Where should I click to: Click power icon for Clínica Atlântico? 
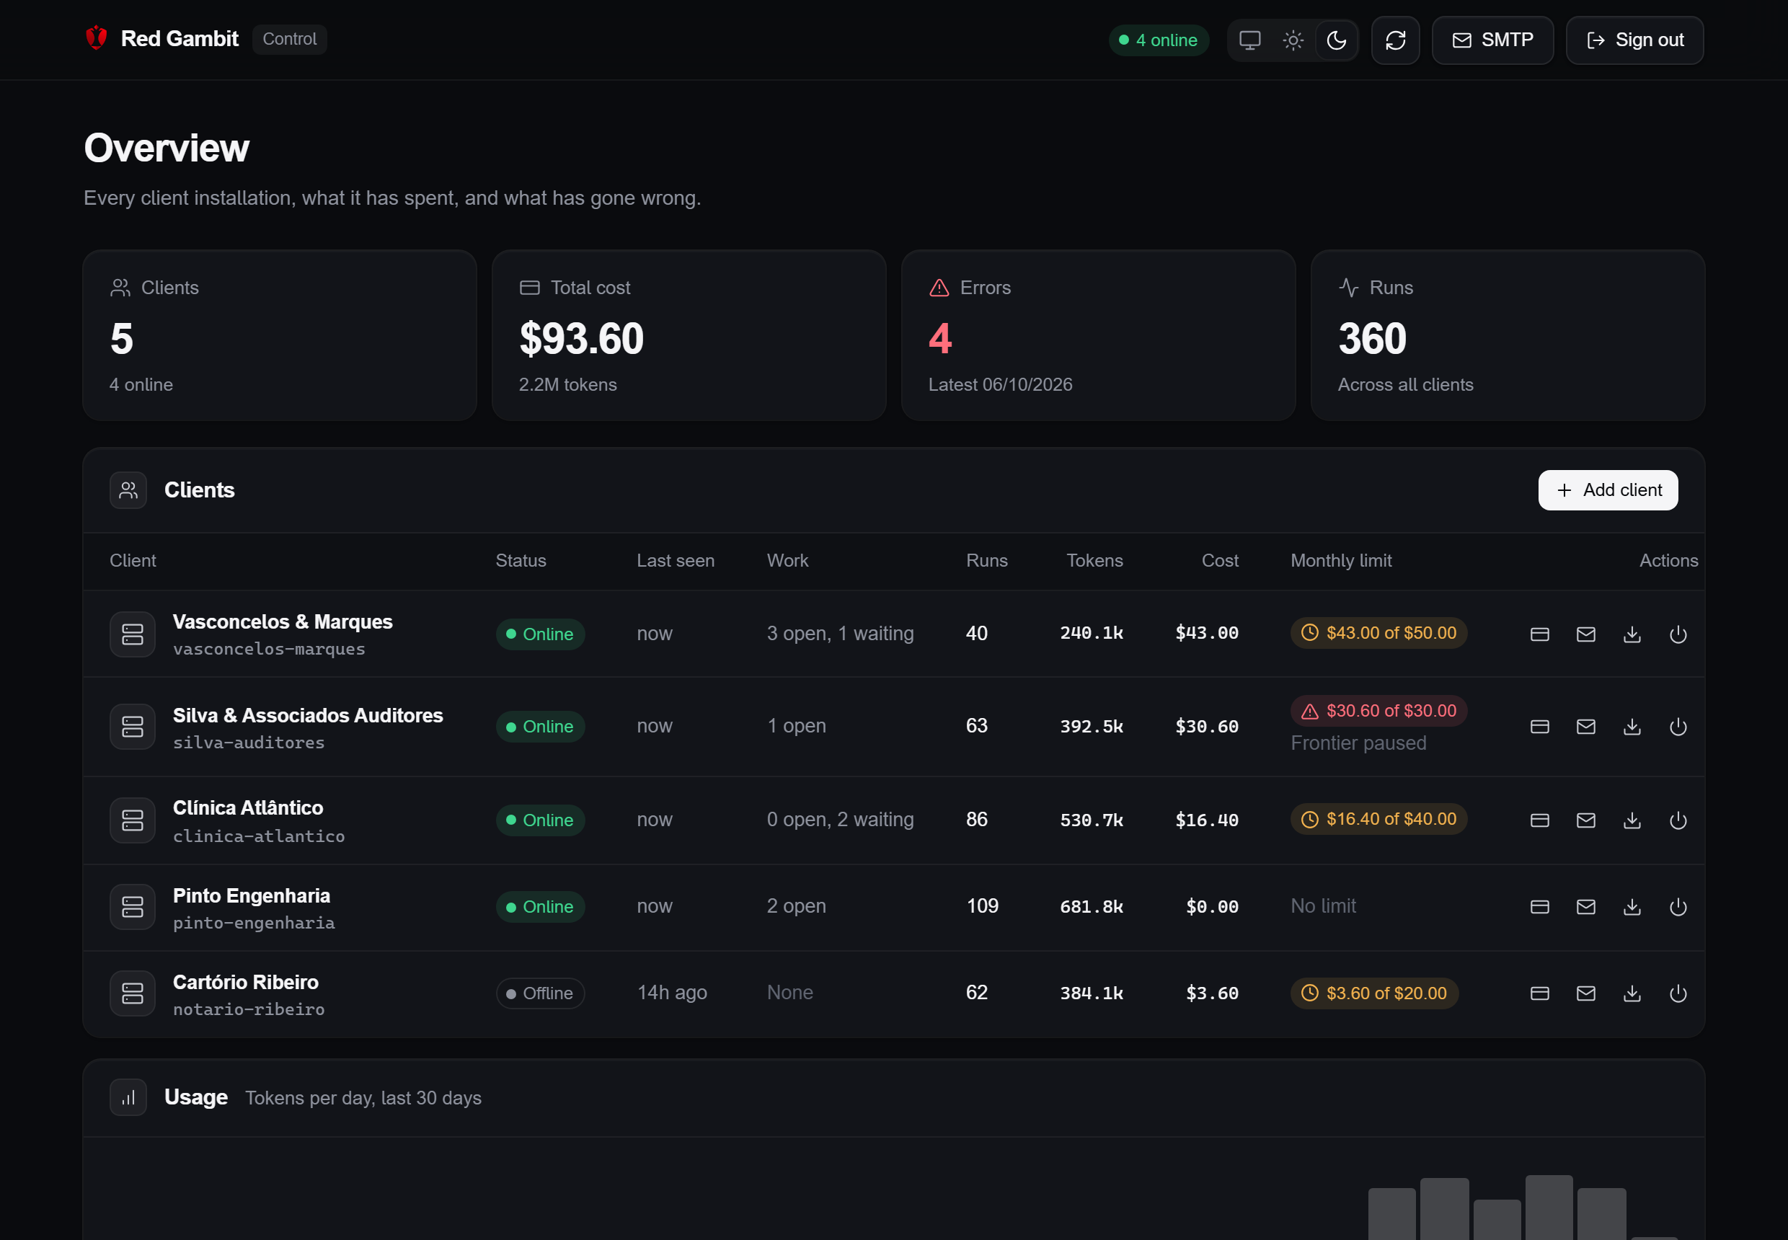coord(1678,820)
